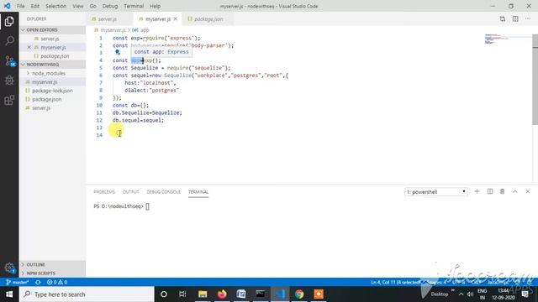Viewport: 538px width, 302px height.
Task: Switch to the Debug Console tab
Action: [164, 192]
